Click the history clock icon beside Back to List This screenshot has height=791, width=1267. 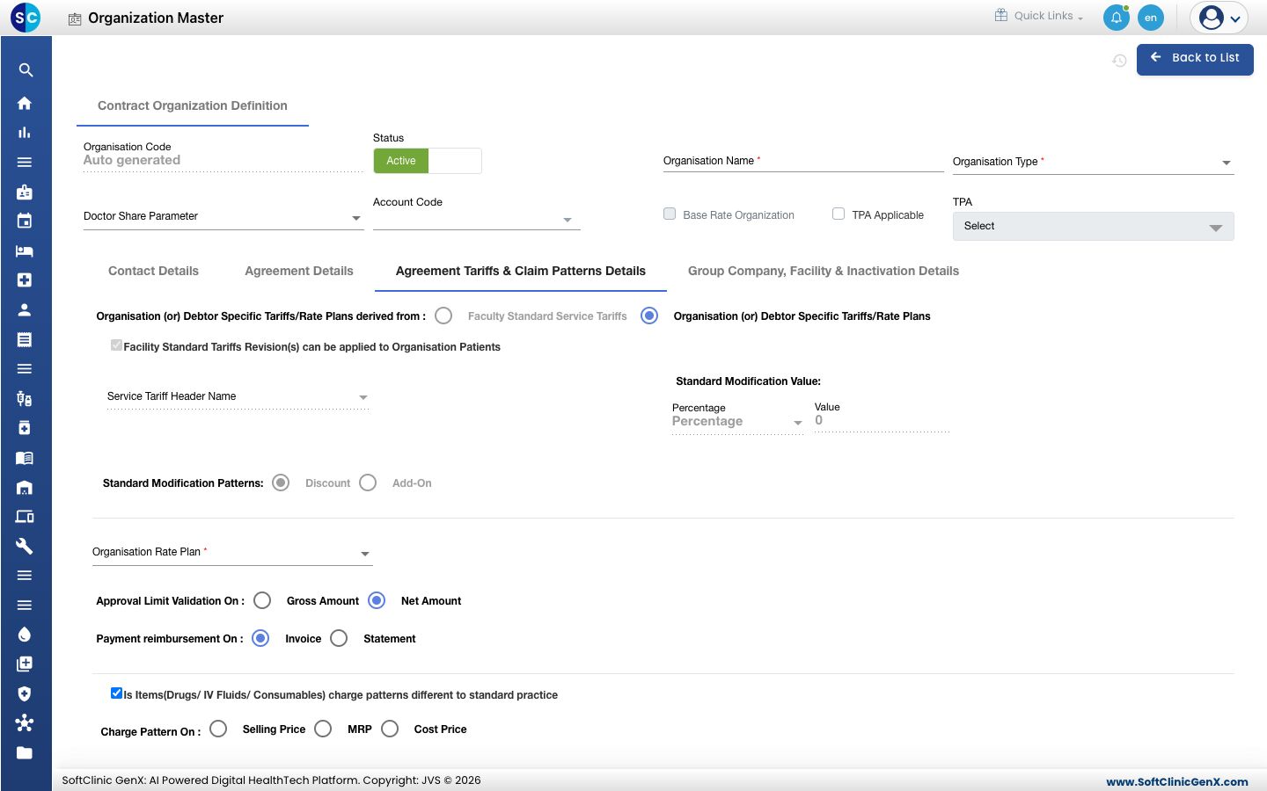click(1119, 61)
